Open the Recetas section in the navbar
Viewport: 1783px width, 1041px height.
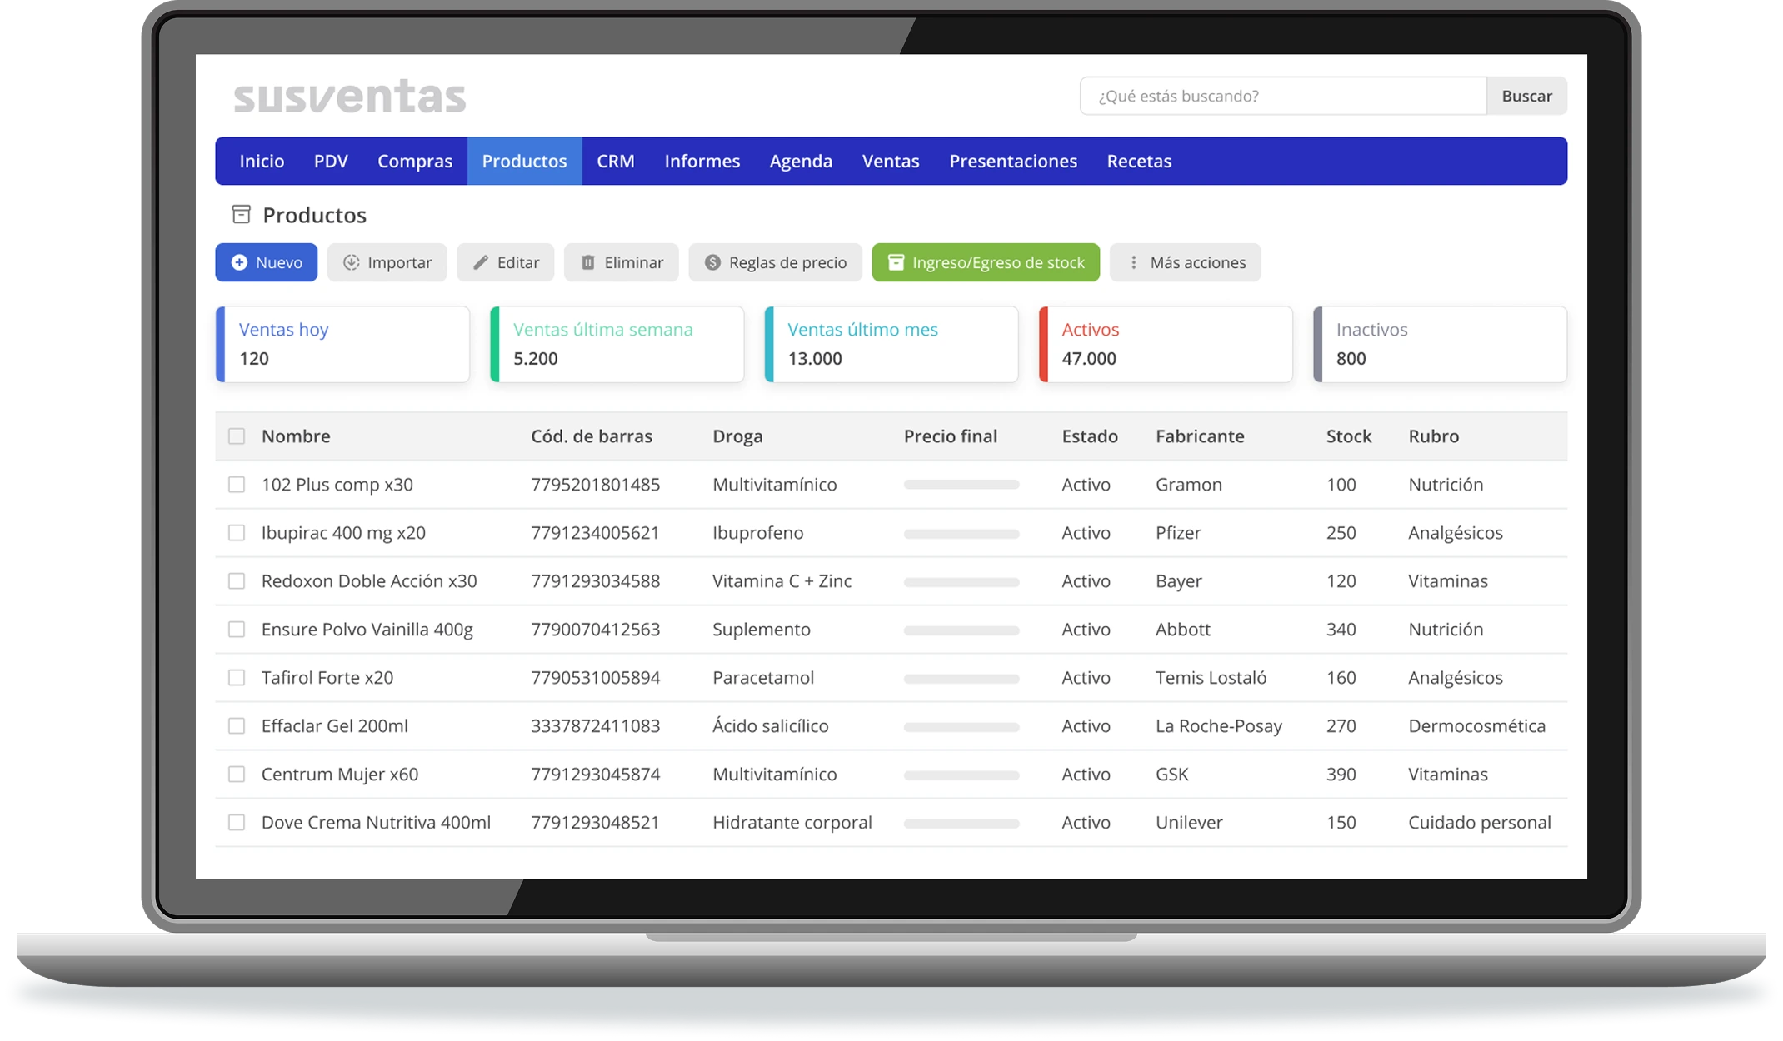[x=1139, y=161]
